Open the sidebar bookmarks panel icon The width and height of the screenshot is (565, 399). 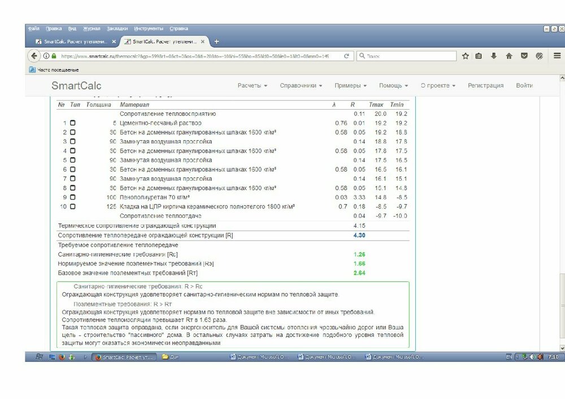[x=479, y=56]
